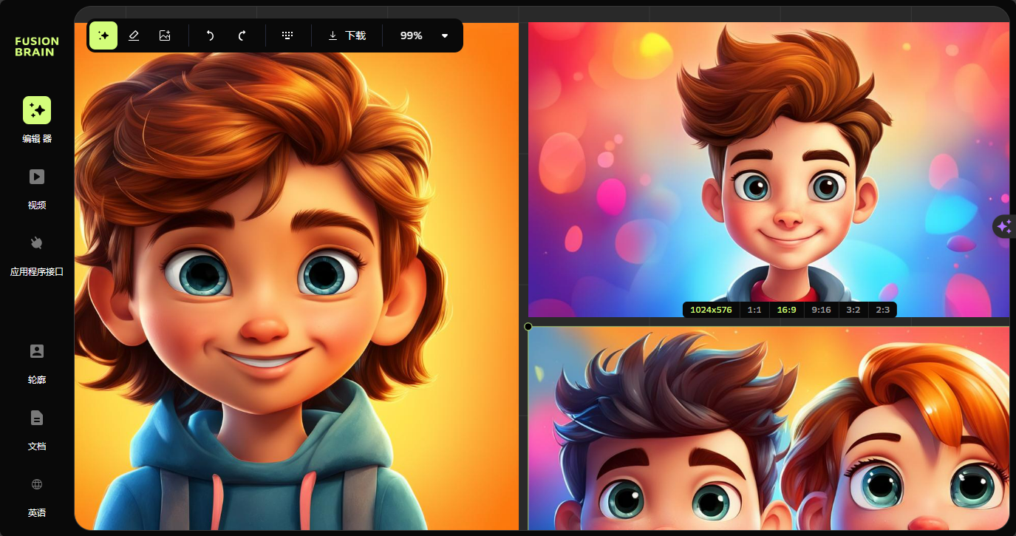This screenshot has width=1016, height=536.
Task: Click the Fusion Brain logo
Action: click(37, 47)
